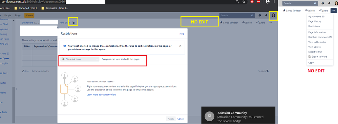Click the Expectations\Question table header
The height and width of the screenshot is (124, 338).
coord(45,46)
